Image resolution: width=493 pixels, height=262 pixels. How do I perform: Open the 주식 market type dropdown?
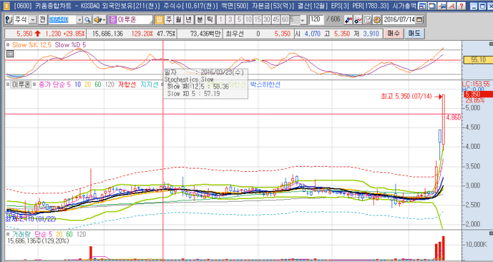pos(33,20)
